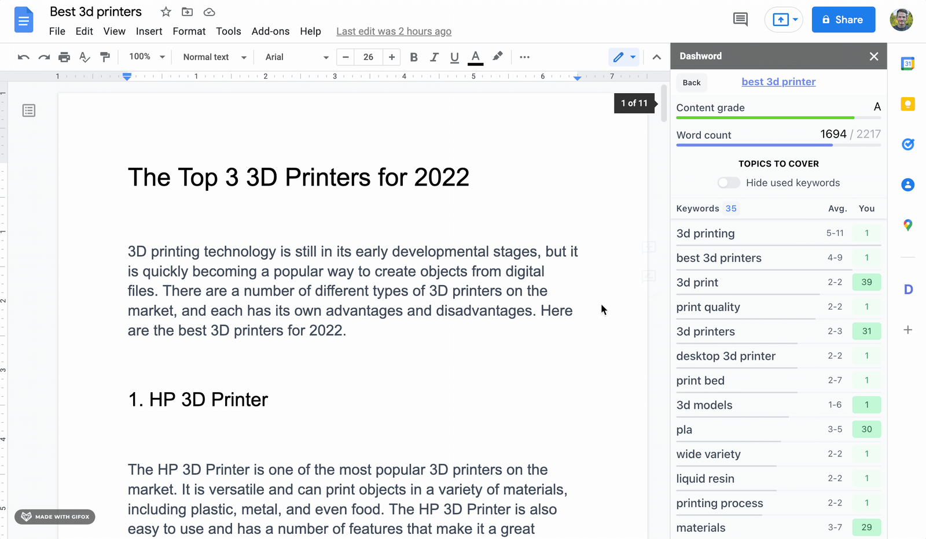Print the document with printer icon

coord(64,57)
